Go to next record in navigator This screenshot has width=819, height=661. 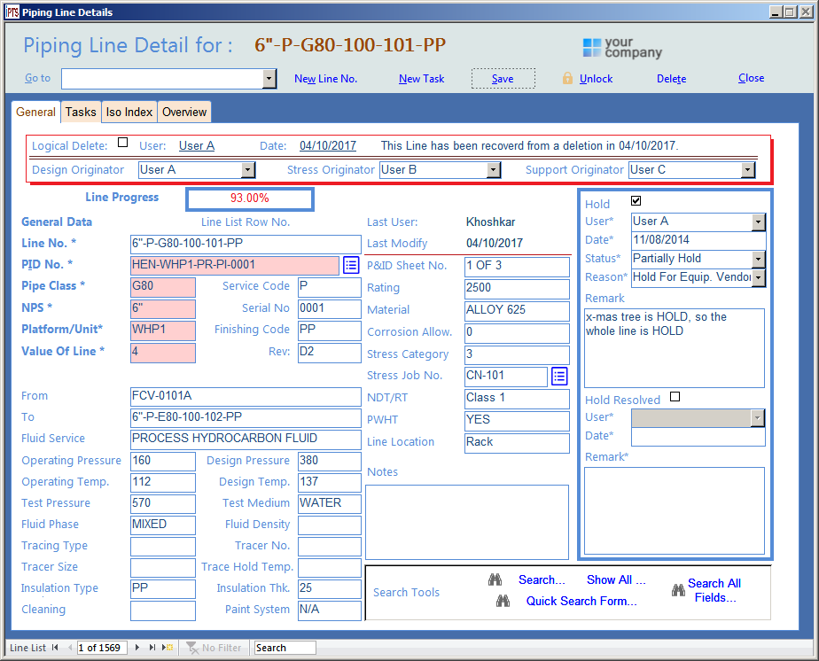click(136, 648)
